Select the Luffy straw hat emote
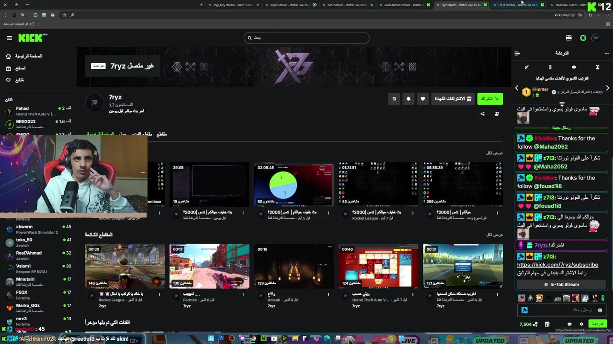 click(539, 298)
